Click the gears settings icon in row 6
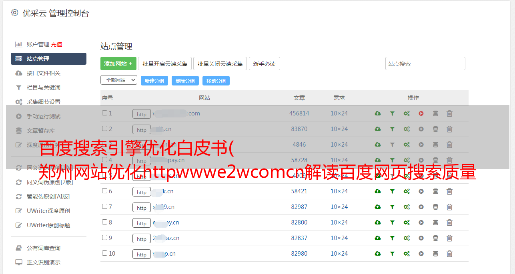 (407, 191)
